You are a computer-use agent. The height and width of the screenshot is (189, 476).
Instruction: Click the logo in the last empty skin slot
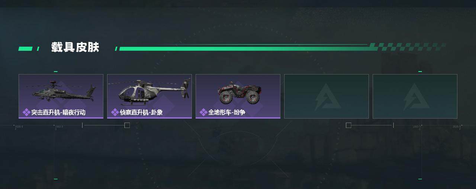click(x=414, y=97)
